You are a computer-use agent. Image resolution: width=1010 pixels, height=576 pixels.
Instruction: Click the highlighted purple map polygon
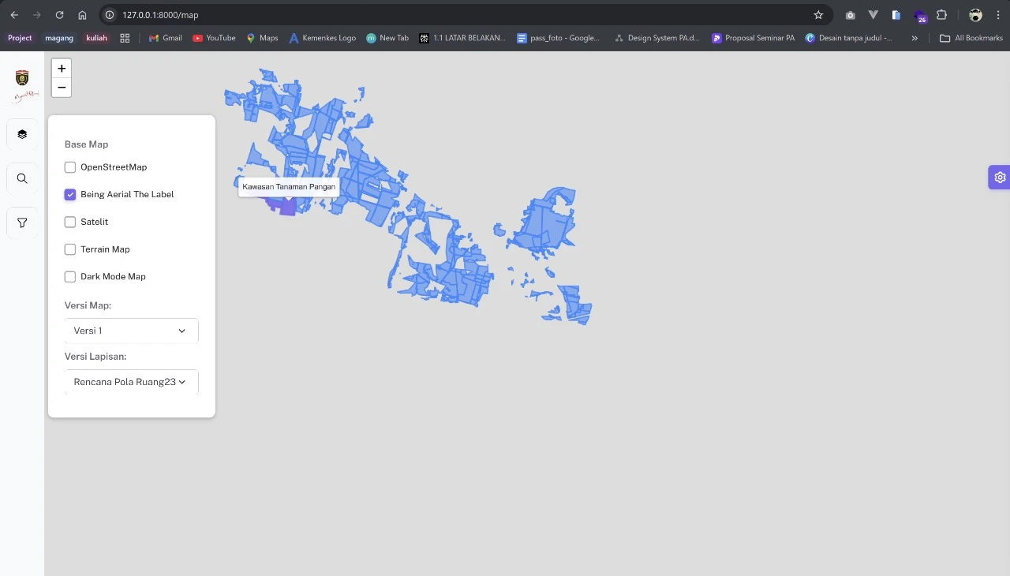click(286, 207)
